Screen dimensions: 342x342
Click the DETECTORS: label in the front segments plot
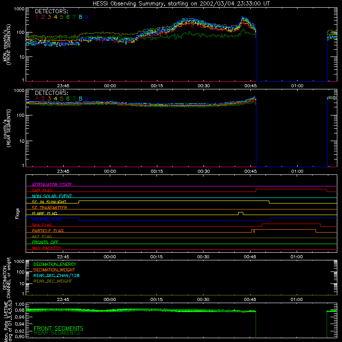pos(51,11)
